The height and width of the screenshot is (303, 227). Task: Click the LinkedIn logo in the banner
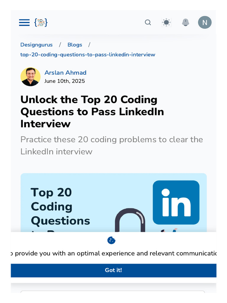click(x=176, y=202)
